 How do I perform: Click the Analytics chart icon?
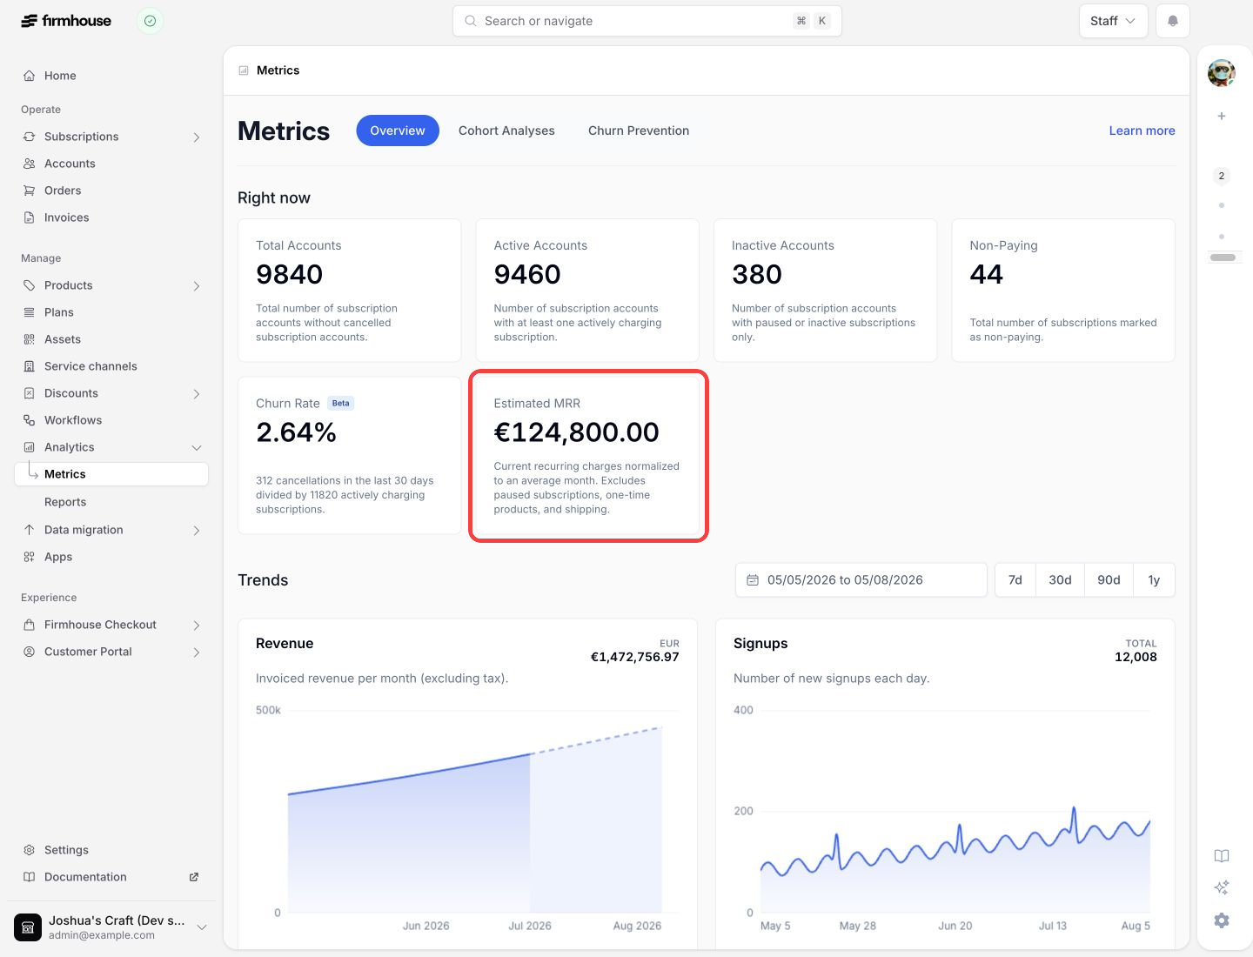(x=30, y=447)
